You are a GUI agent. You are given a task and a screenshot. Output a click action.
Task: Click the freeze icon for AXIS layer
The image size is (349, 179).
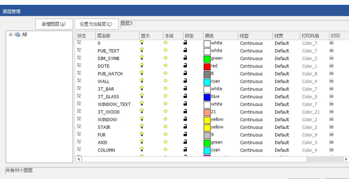[x=166, y=142]
